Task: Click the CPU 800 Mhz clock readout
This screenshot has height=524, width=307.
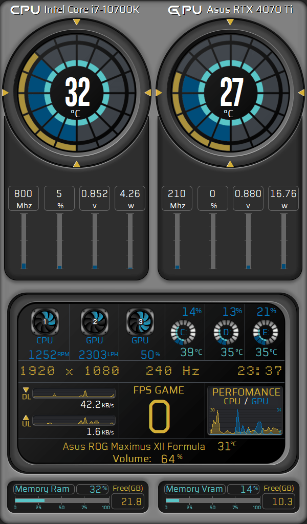Action: tap(23, 199)
